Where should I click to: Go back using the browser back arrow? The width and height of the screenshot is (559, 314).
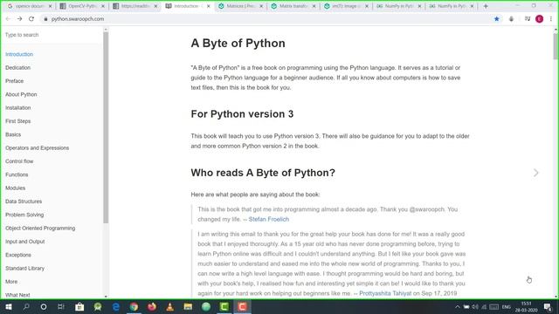(x=8, y=19)
